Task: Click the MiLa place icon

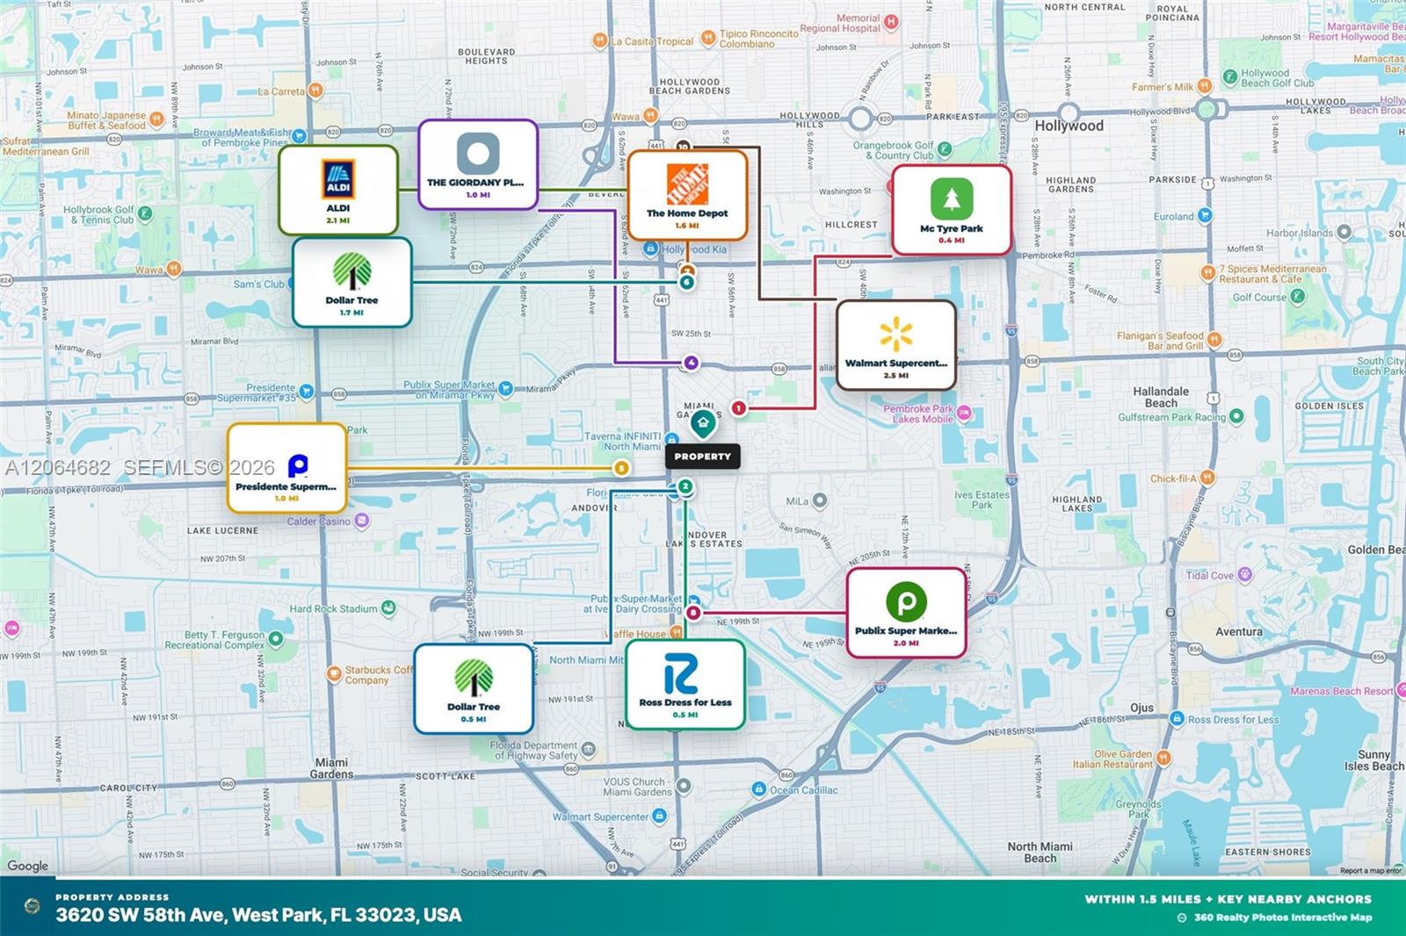Action: pyautogui.click(x=820, y=500)
